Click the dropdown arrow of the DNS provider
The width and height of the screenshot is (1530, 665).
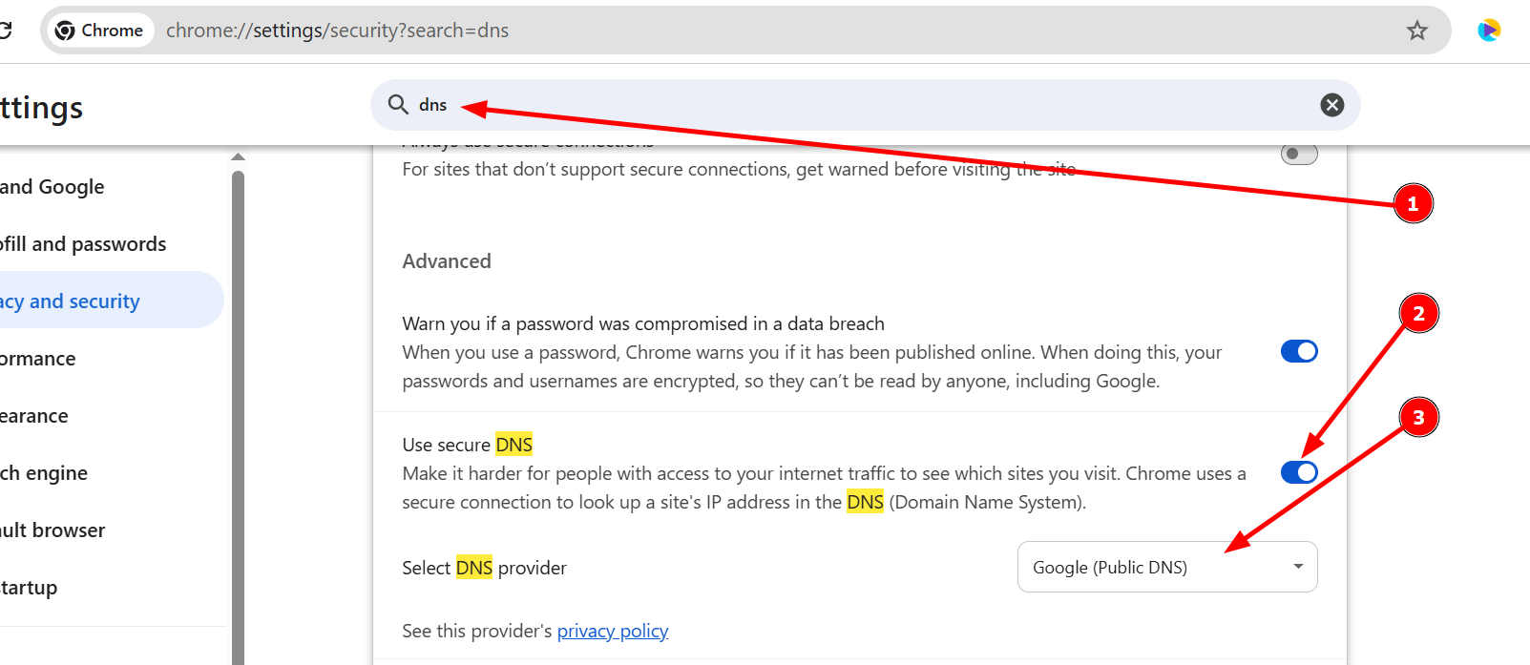click(1298, 567)
